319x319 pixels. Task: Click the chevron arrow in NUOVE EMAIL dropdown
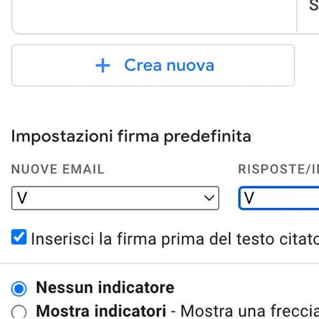[x=209, y=198]
